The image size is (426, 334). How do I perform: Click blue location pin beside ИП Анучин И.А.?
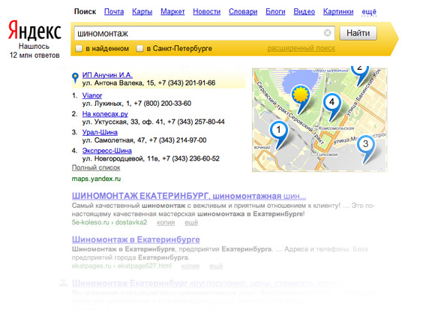[75, 78]
